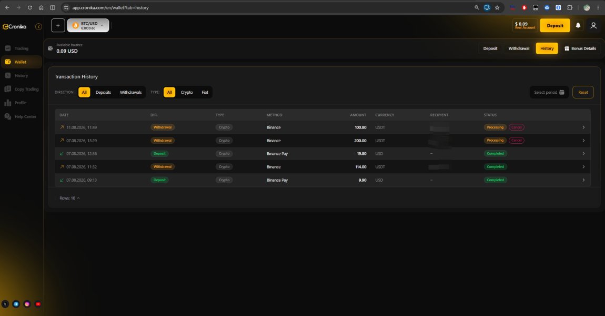605x316 pixels.
Task: Expand the 07.08.2026 13:29 transaction row
Action: click(583, 141)
